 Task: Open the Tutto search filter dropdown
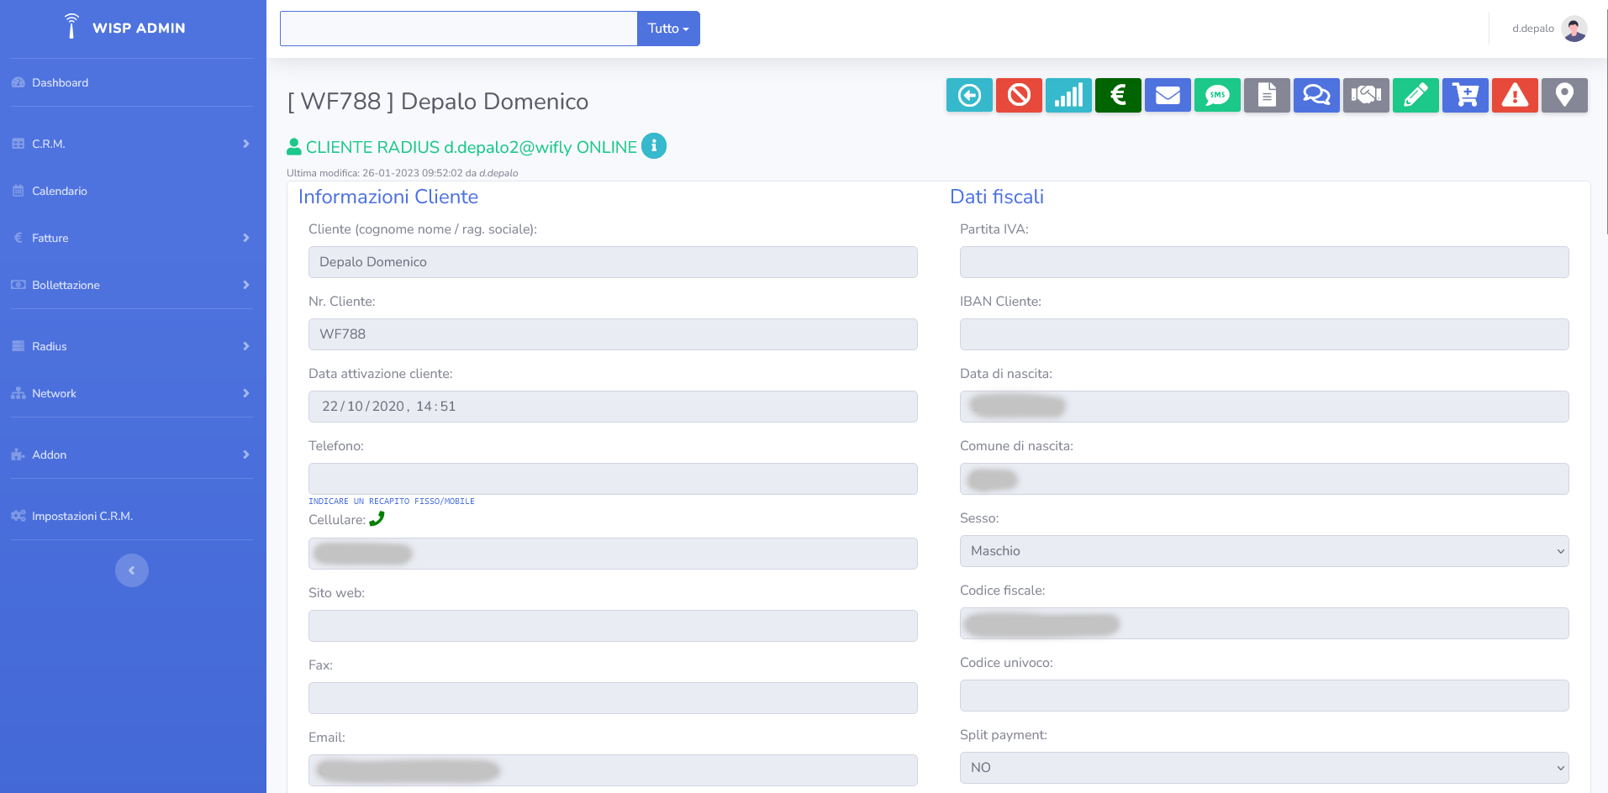pos(668,29)
